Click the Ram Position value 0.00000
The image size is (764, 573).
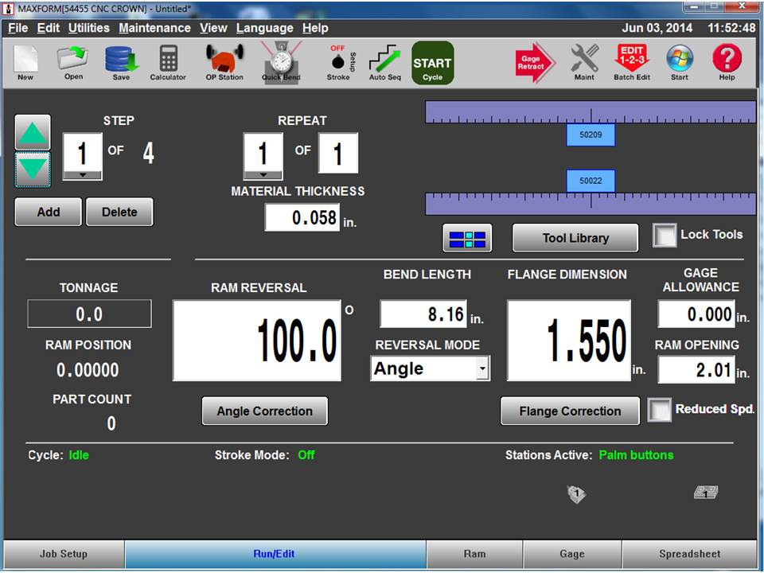pos(88,370)
